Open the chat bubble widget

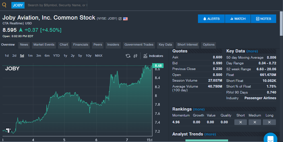(270, 138)
